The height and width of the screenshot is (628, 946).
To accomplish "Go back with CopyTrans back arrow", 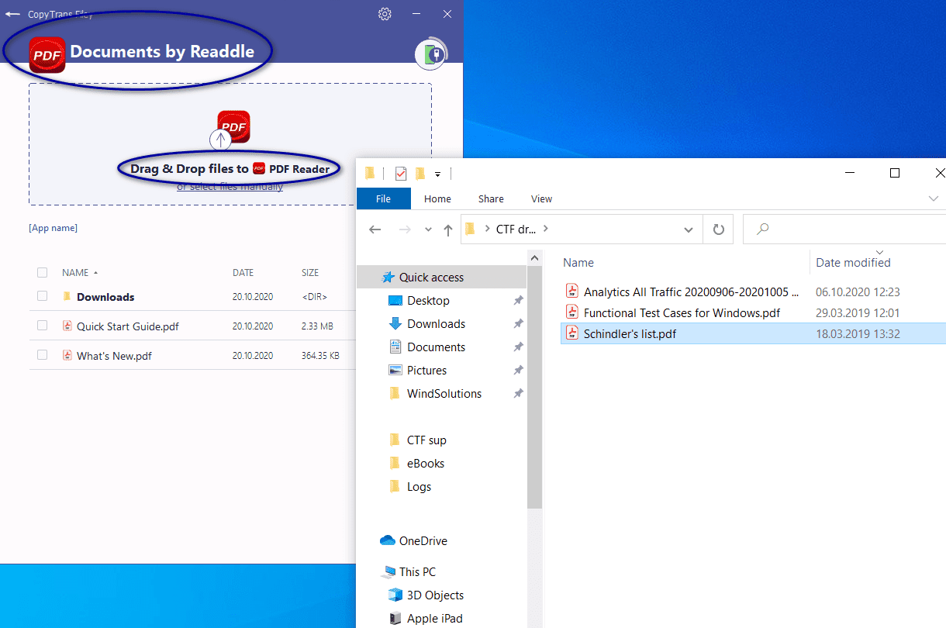I will [x=12, y=13].
